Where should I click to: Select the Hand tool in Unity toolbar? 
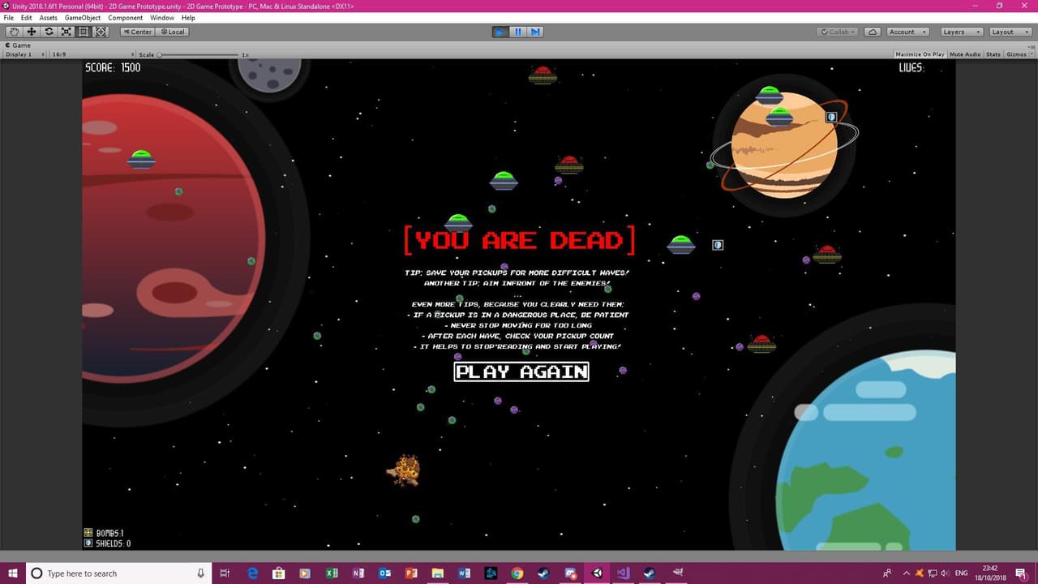pos(14,32)
